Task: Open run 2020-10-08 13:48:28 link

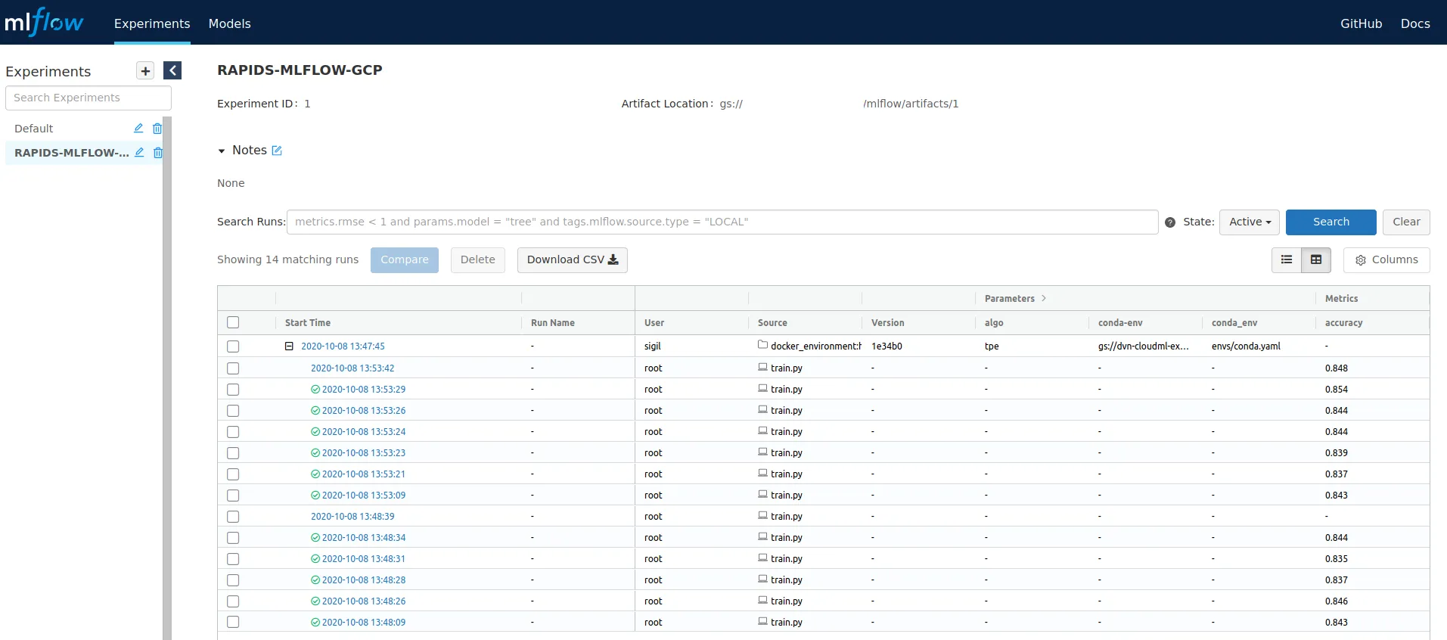Action: point(364,580)
